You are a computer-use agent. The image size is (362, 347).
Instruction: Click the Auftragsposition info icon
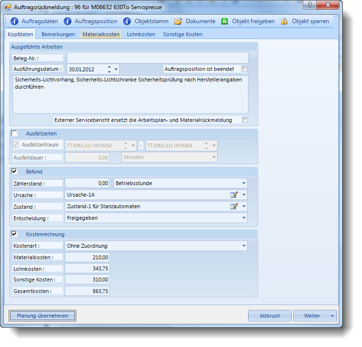(68, 21)
